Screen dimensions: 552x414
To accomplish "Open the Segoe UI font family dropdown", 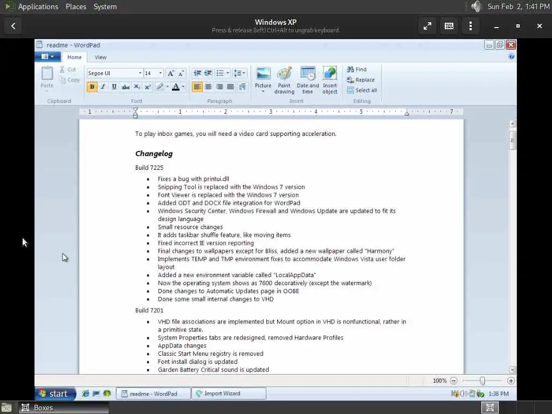I will pos(140,73).
